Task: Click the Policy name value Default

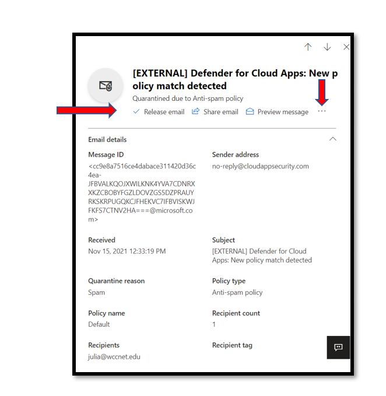Action: pyautogui.click(x=99, y=324)
